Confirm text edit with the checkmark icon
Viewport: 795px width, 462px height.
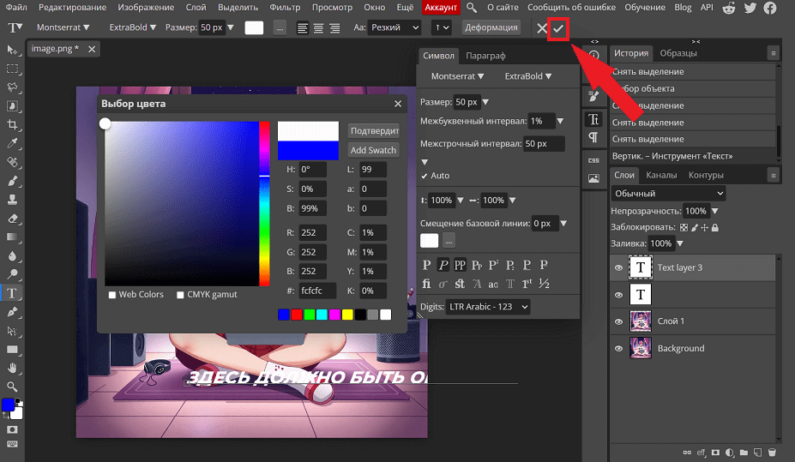pos(558,27)
